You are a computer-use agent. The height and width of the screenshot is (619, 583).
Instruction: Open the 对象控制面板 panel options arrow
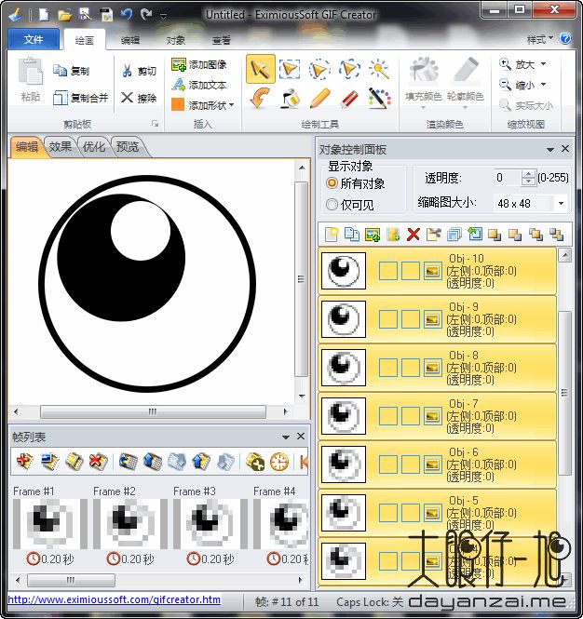pyautogui.click(x=550, y=149)
